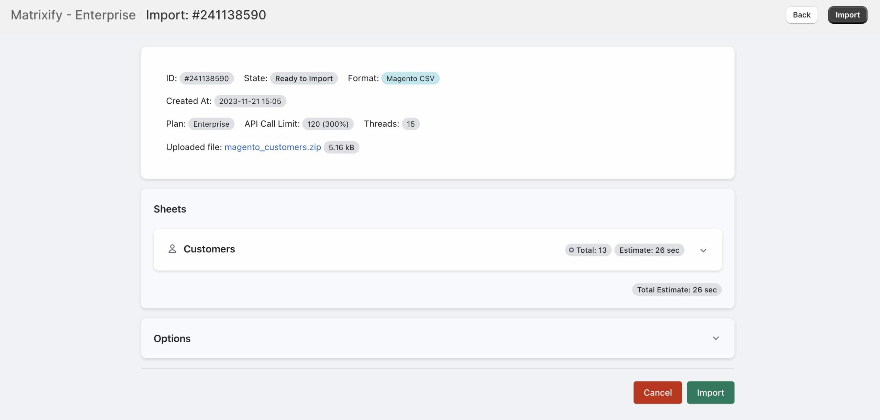The height and width of the screenshot is (420, 880).
Task: Click the Total count circle icon
Action: [x=571, y=250]
